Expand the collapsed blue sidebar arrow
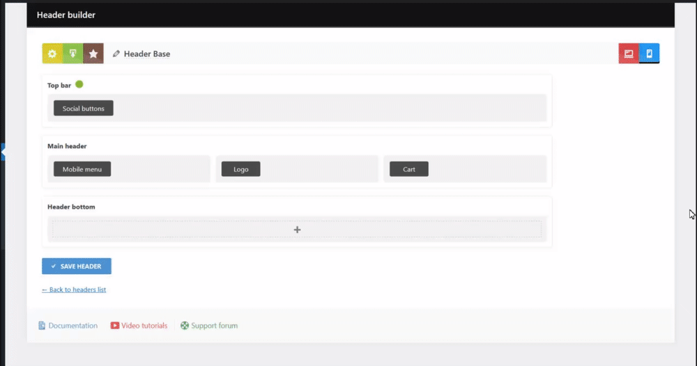697x366 pixels. click(x=3, y=152)
